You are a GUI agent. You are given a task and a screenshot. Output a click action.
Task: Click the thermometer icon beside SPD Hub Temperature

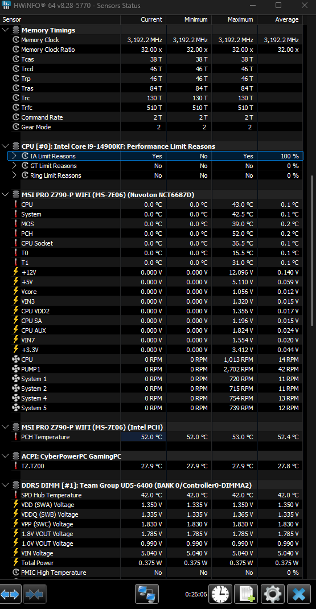(16, 495)
